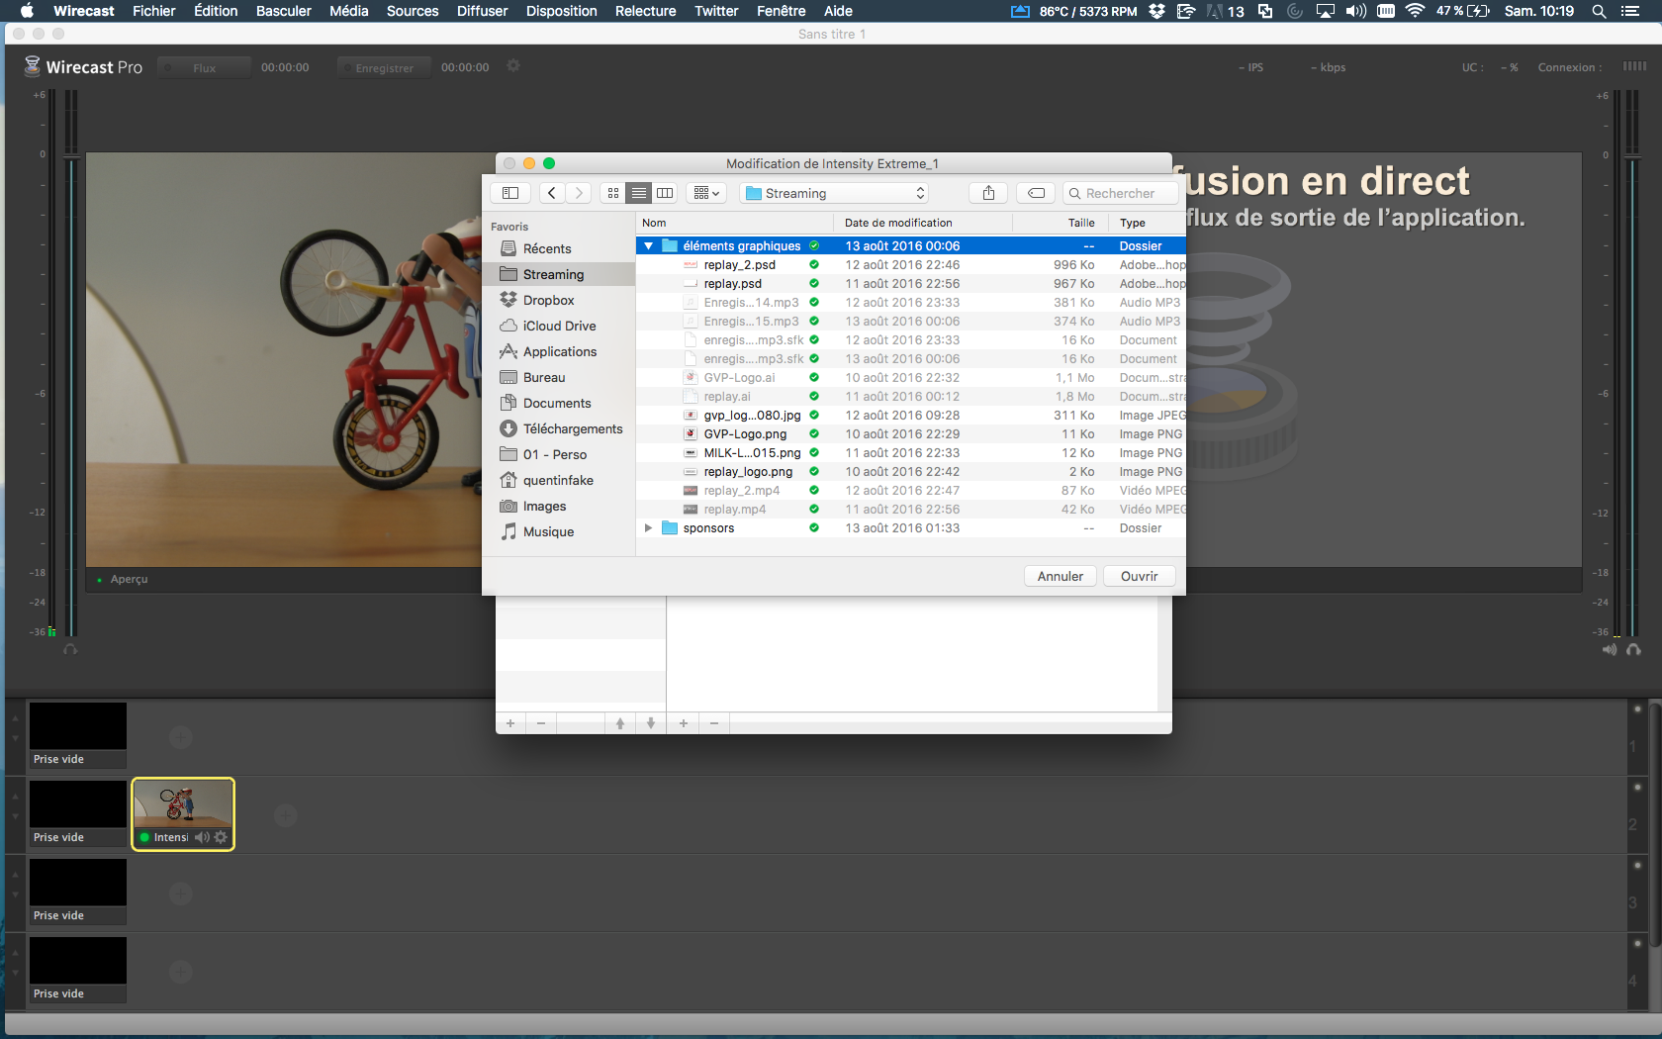Open the item grouping dropdown
The image size is (1662, 1039).
[706, 193]
